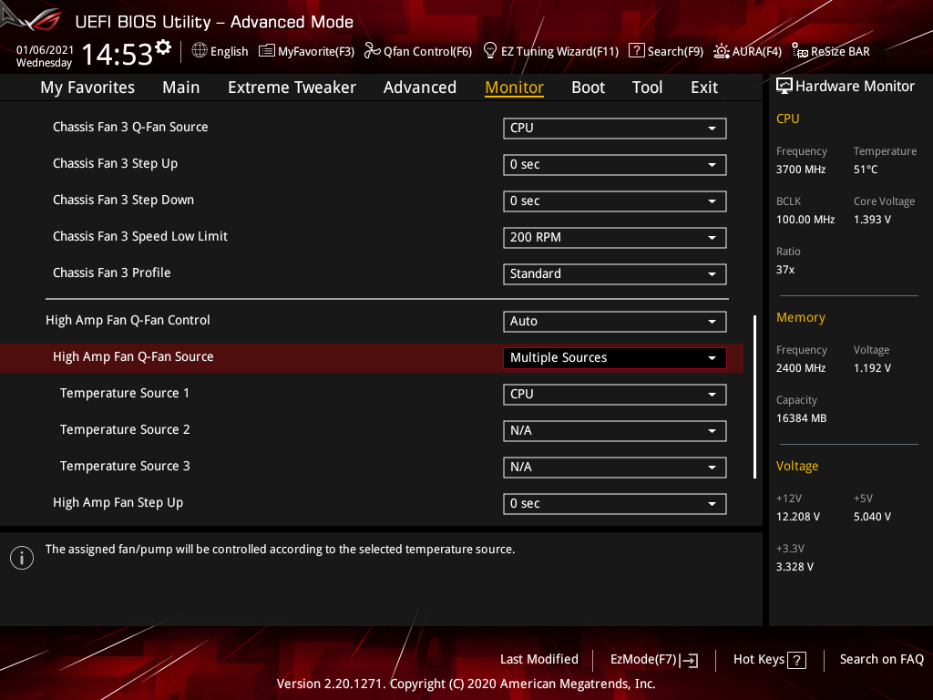Select Chassis Fan 3 Q-Fan Source label

click(x=130, y=127)
